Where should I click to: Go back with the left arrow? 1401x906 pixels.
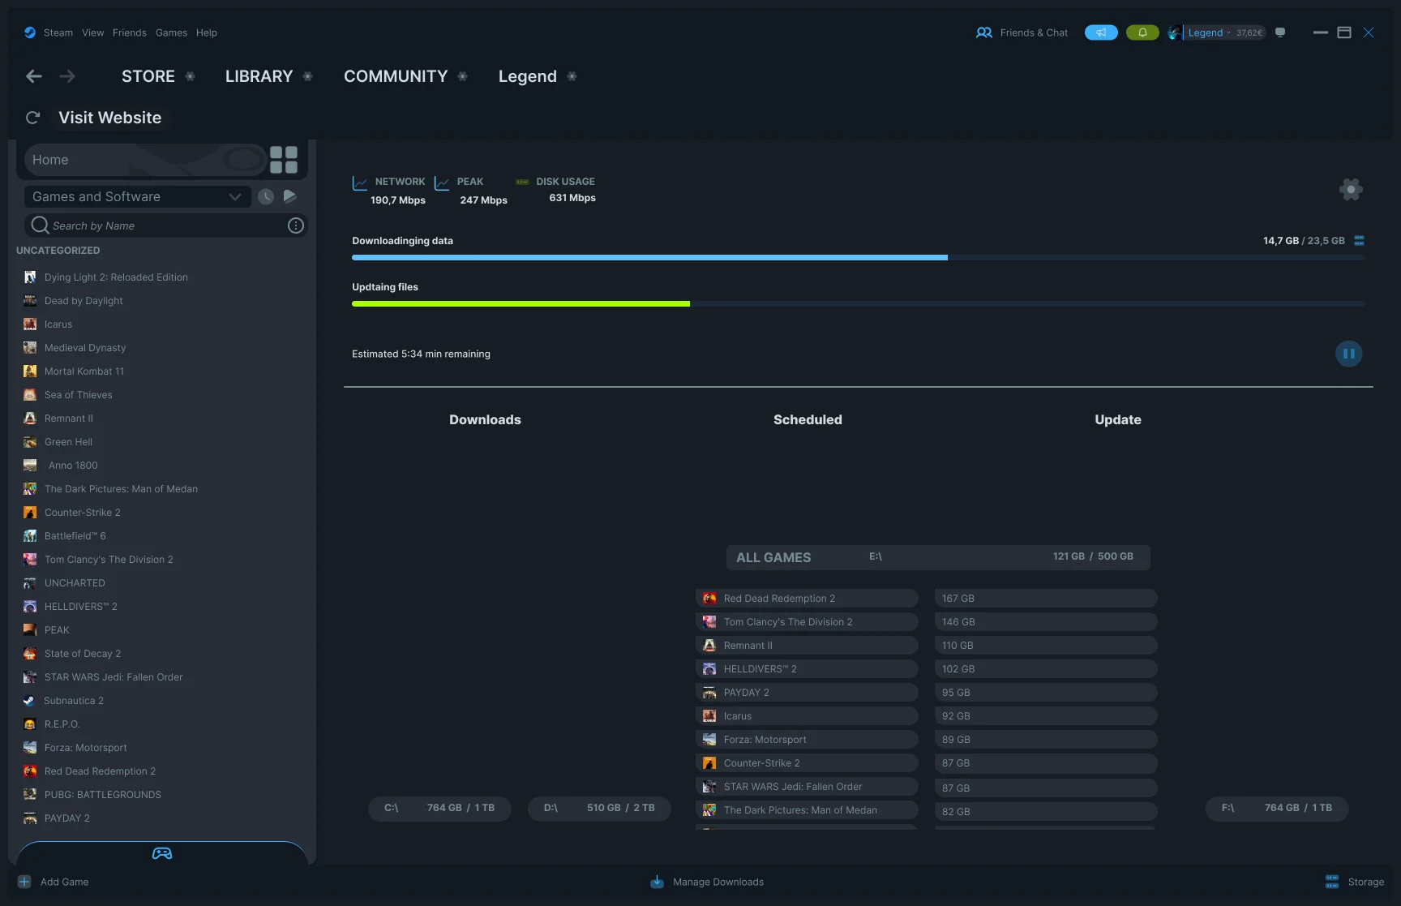(34, 76)
